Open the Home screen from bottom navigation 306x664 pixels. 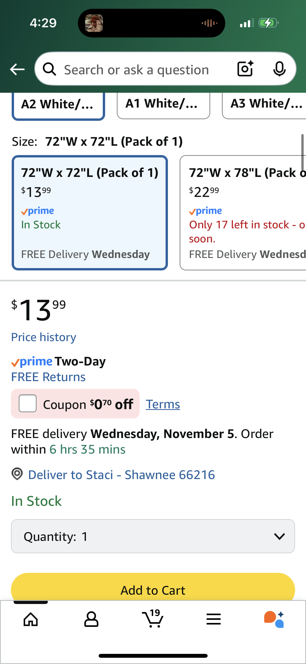(x=30, y=620)
